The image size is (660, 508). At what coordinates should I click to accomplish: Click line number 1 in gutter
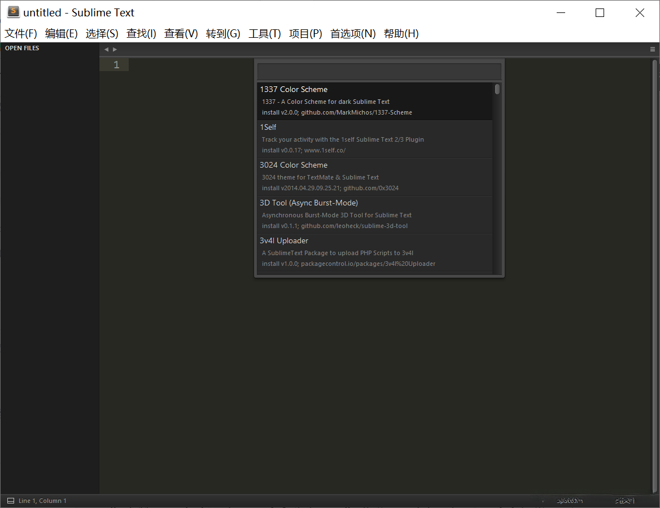(x=117, y=65)
